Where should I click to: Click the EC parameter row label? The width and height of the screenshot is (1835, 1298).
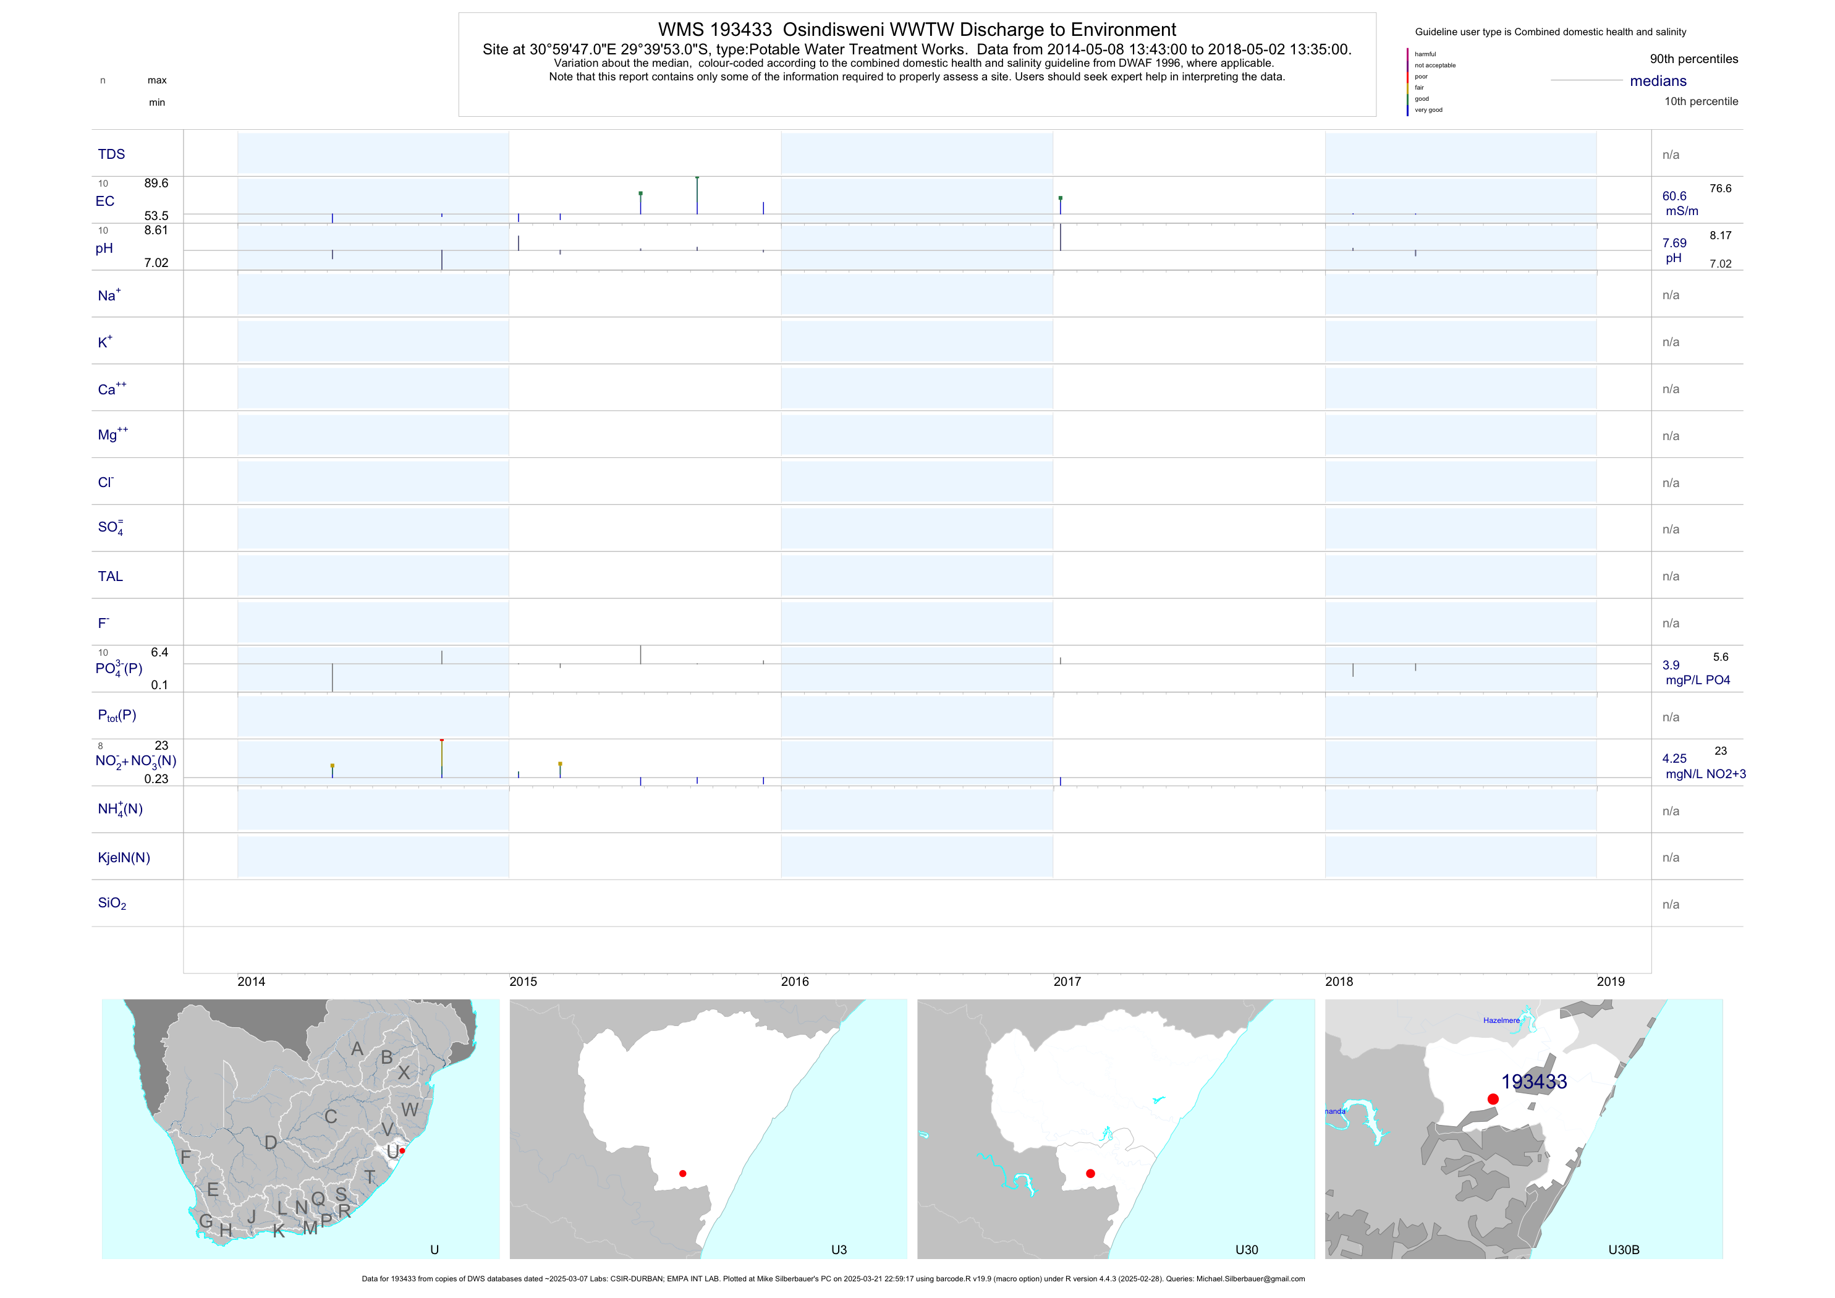(104, 201)
